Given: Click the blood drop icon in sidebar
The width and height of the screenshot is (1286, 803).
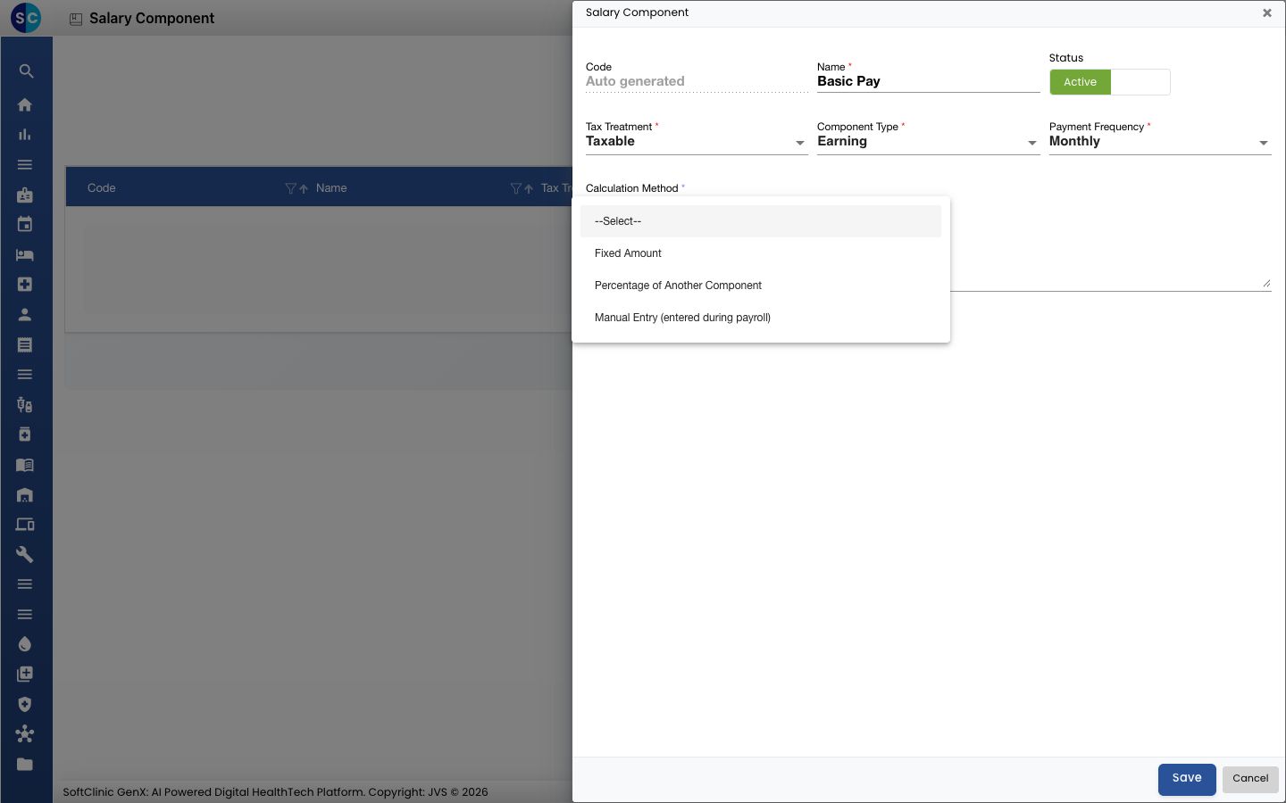Looking at the screenshot, I should [x=25, y=644].
